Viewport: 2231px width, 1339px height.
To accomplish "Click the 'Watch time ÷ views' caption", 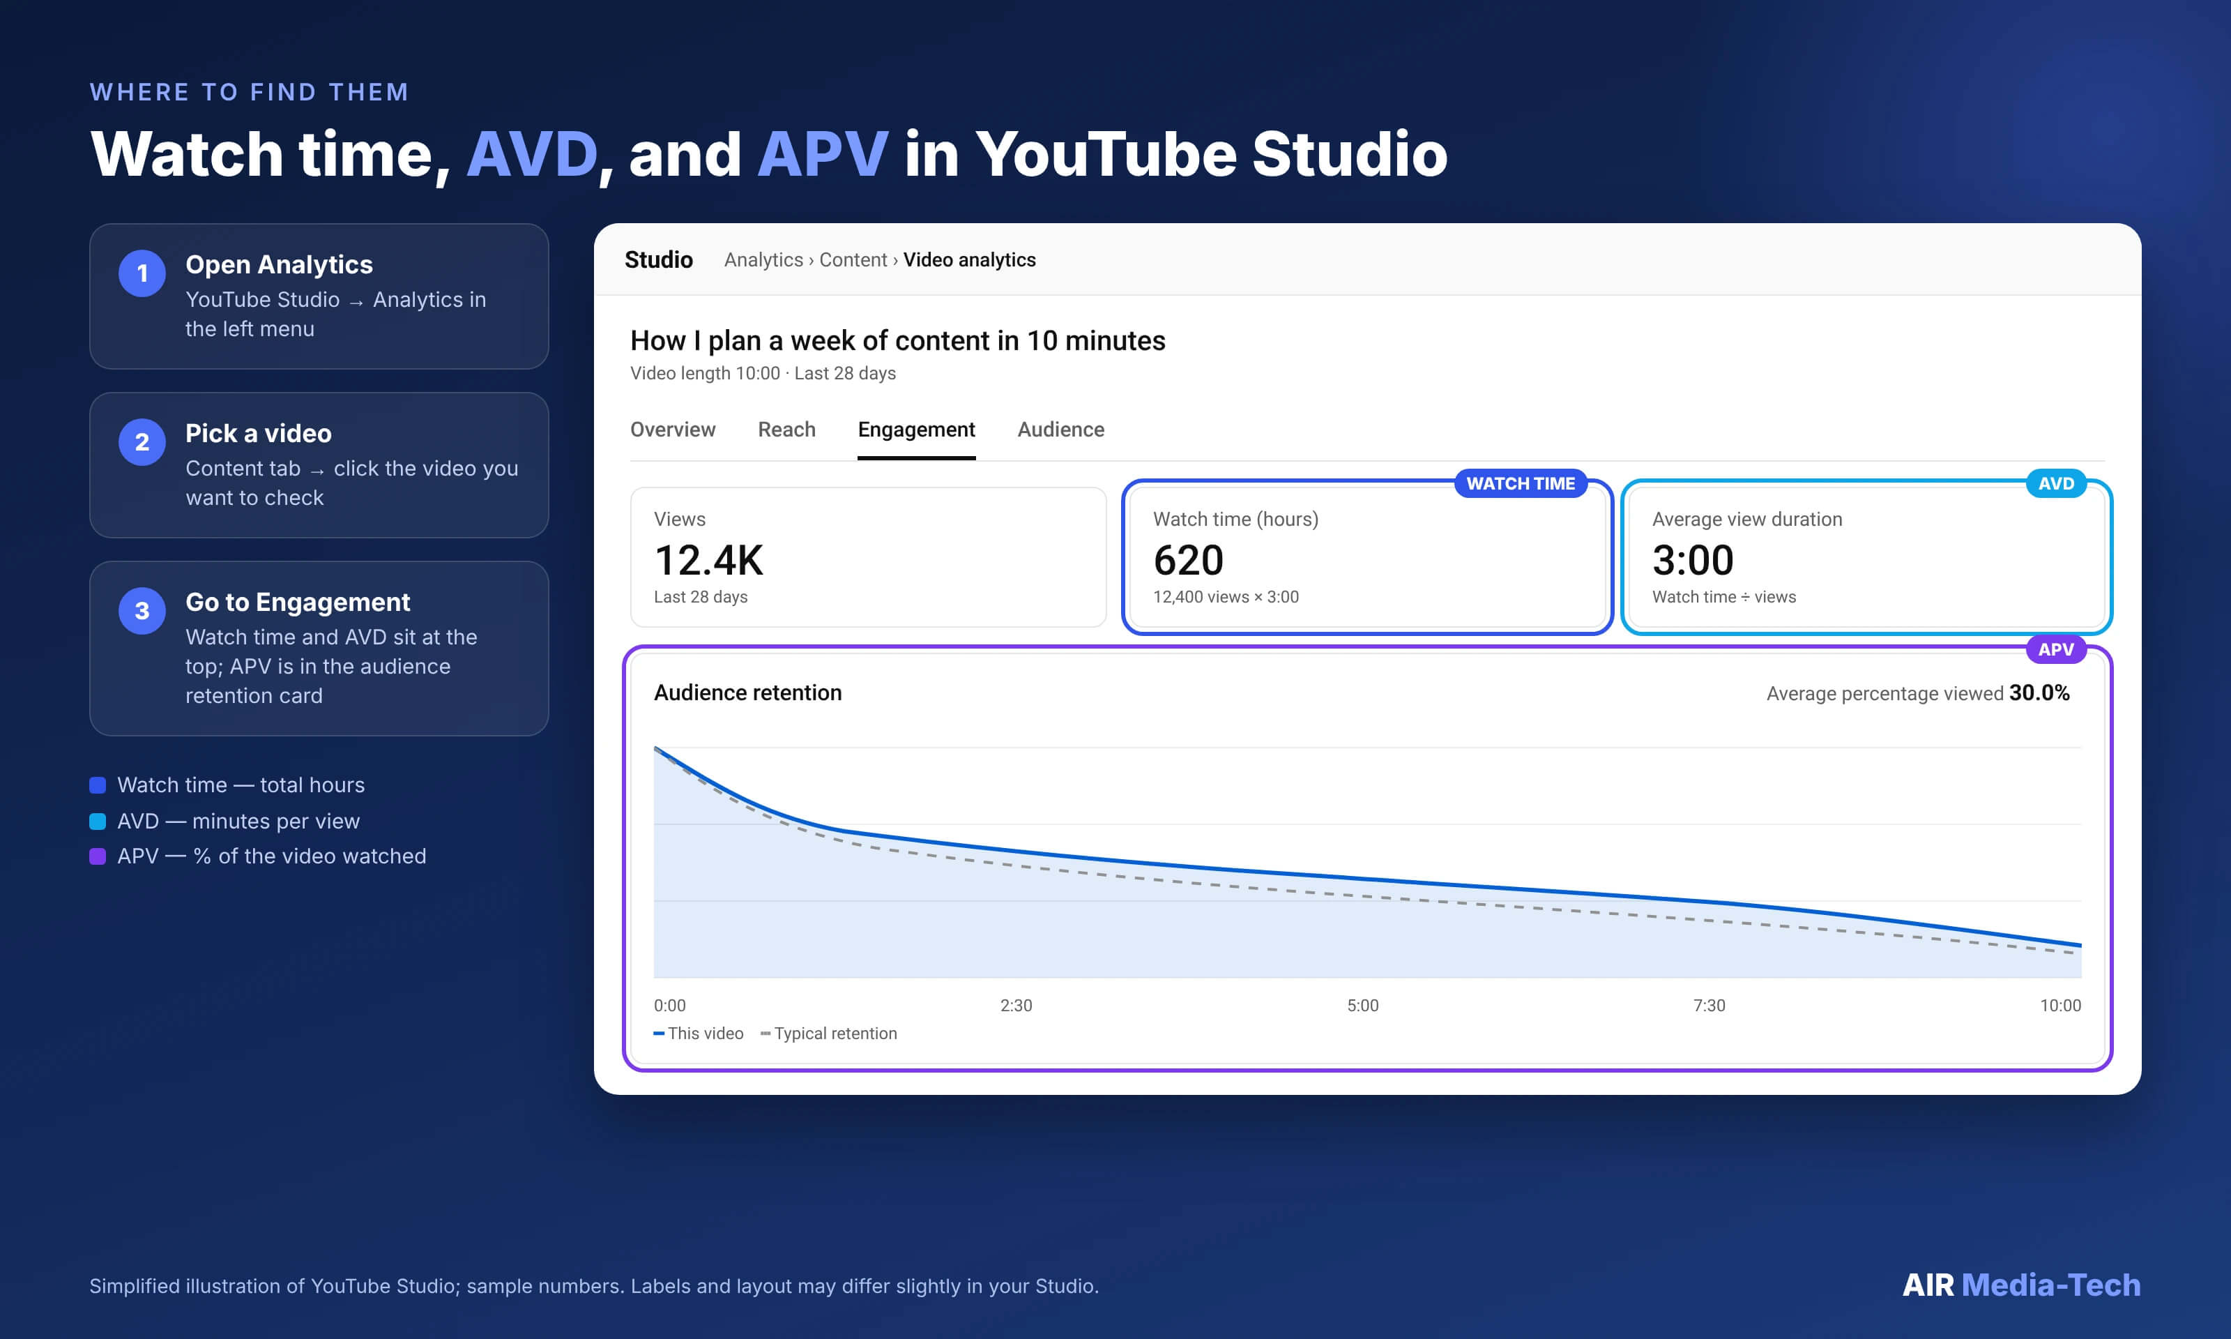I will pos(1723,596).
